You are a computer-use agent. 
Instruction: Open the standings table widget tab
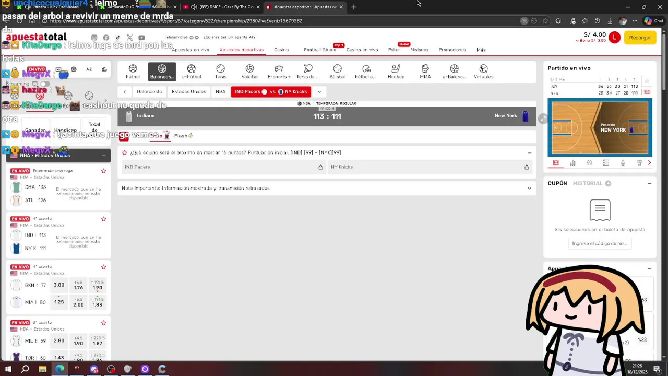[x=606, y=163]
